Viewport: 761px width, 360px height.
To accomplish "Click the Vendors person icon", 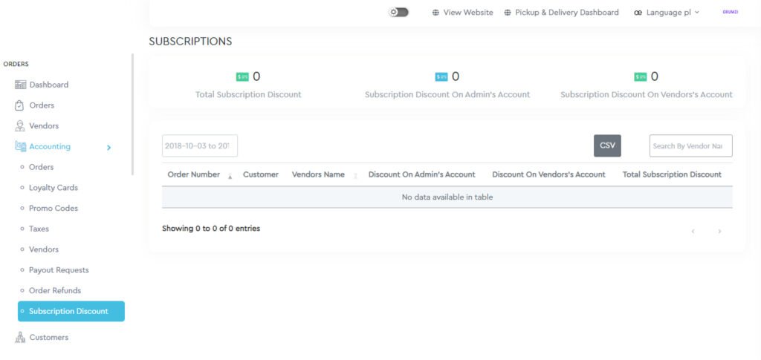I will (x=20, y=126).
